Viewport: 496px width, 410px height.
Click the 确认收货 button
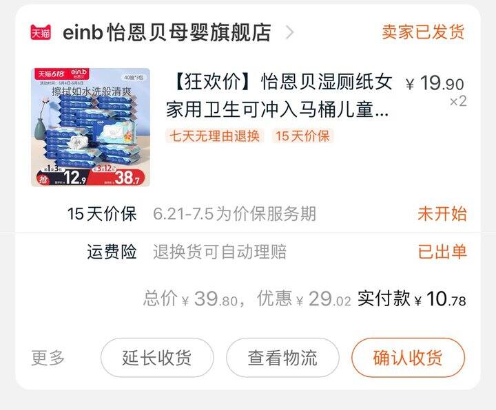(408, 358)
